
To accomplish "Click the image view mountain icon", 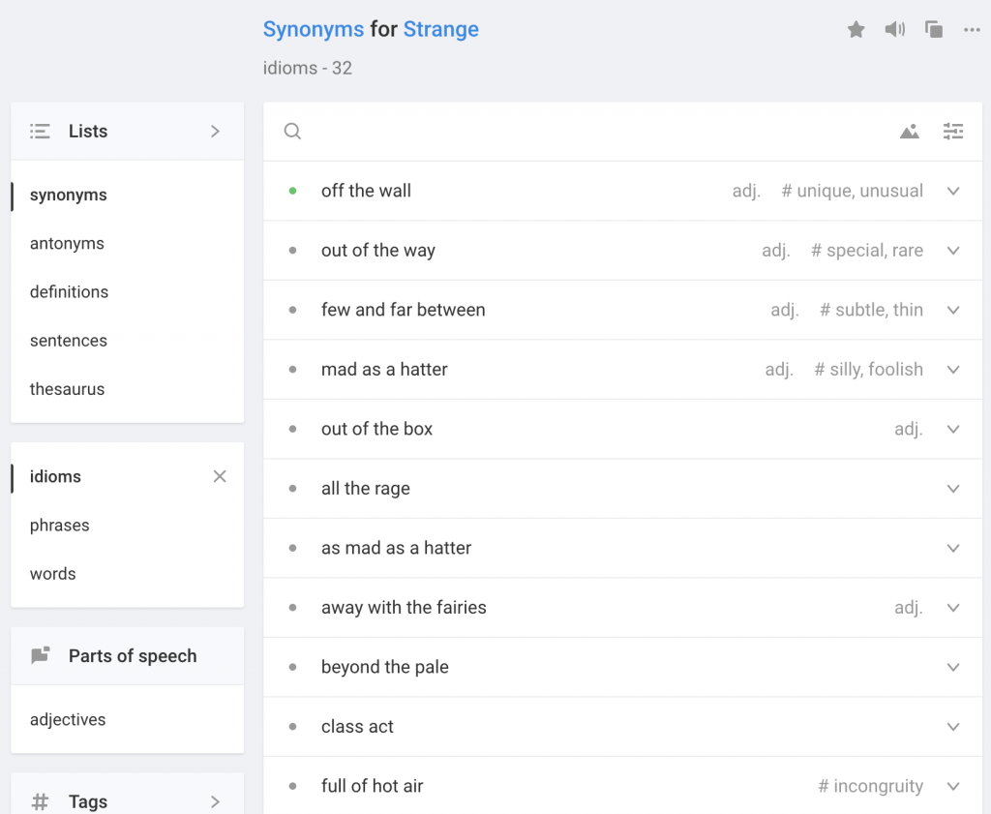I will click(910, 132).
